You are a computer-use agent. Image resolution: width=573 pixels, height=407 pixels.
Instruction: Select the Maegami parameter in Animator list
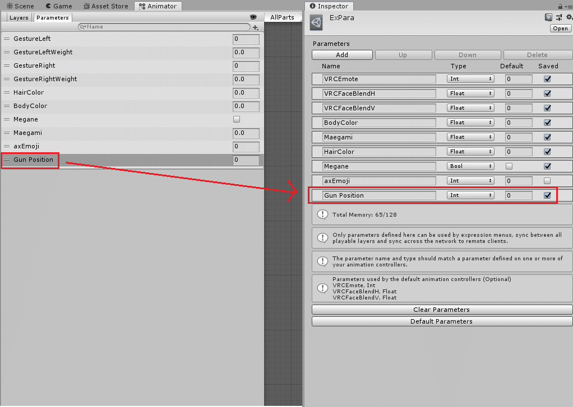pyautogui.click(x=132, y=133)
